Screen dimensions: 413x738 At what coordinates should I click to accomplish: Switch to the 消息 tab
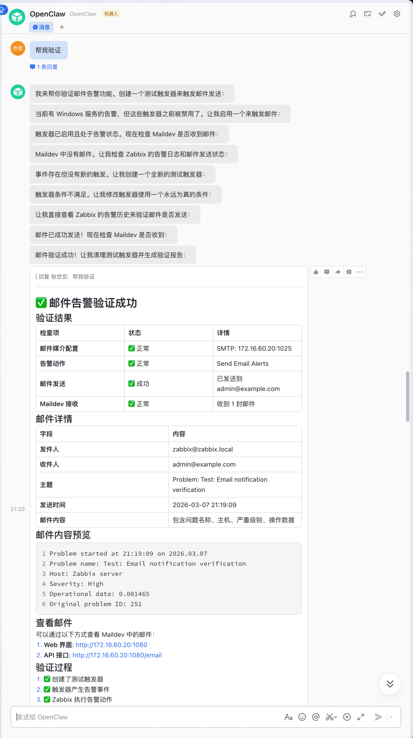tap(41, 27)
